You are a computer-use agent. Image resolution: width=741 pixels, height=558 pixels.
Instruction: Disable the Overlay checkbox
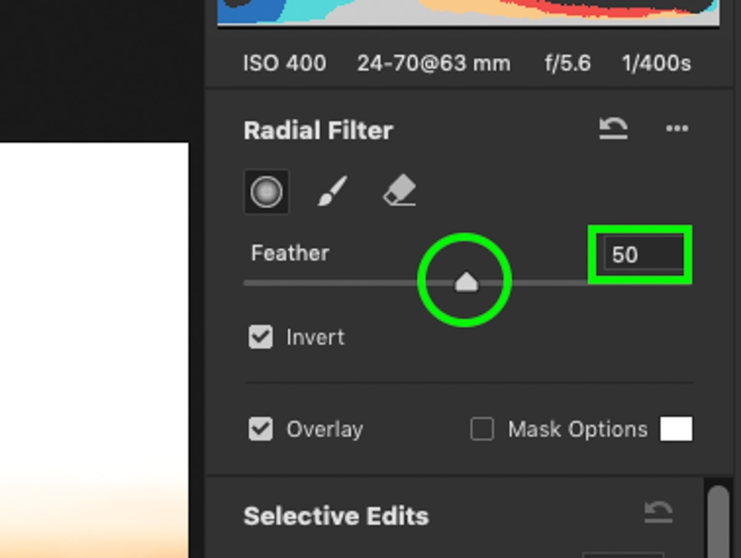tap(261, 429)
